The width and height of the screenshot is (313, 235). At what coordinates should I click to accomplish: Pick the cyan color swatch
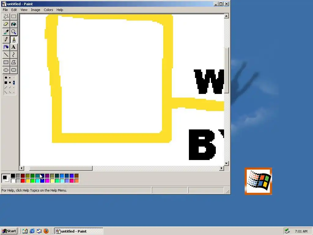[x=38, y=181]
